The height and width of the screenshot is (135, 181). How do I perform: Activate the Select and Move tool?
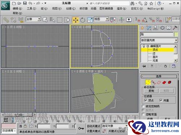(76, 20)
